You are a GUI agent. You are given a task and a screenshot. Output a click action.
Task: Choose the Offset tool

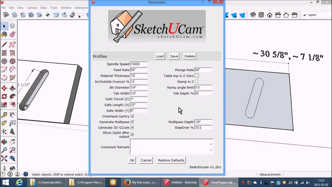(12, 105)
